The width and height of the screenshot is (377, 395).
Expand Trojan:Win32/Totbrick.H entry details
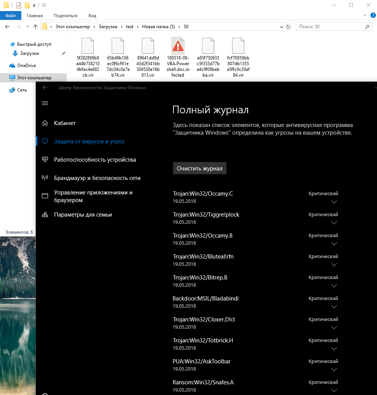334,348
